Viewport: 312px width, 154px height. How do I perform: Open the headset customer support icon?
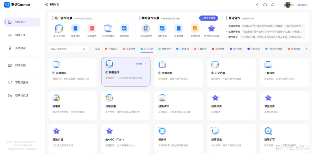(x=265, y=5)
